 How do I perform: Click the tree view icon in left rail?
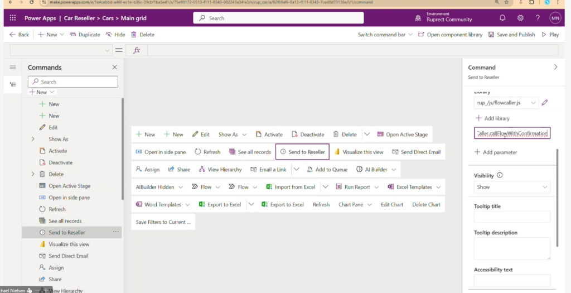click(13, 84)
